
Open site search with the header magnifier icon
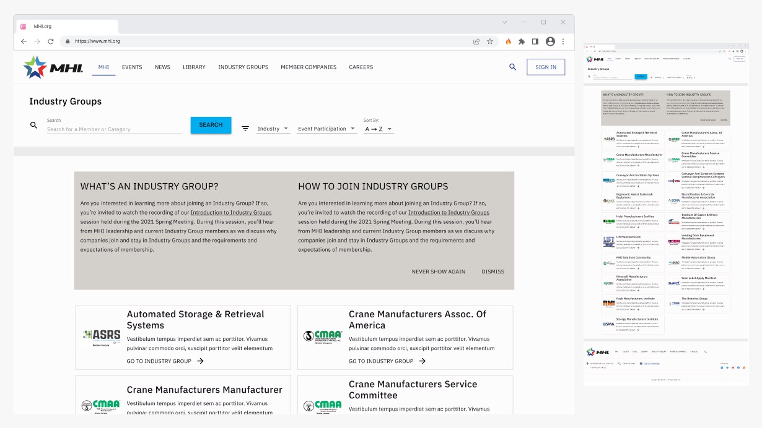512,67
